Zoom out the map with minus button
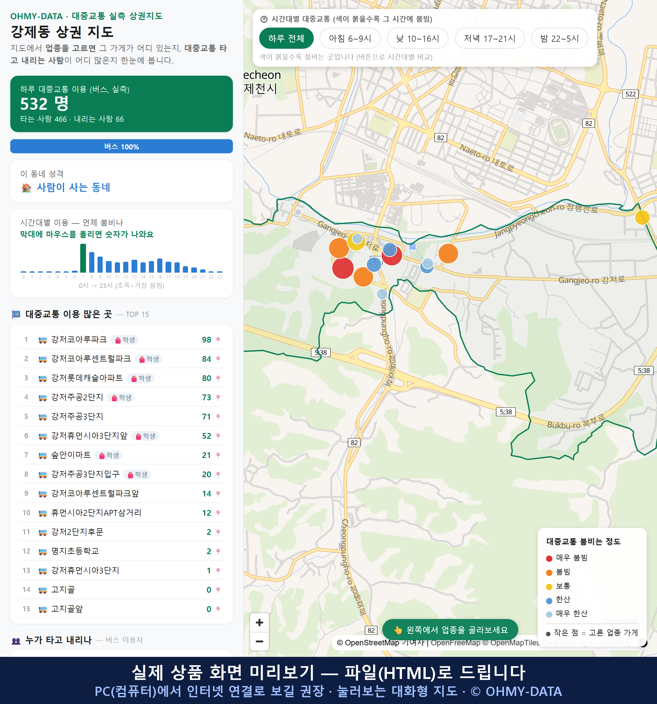 259,641
